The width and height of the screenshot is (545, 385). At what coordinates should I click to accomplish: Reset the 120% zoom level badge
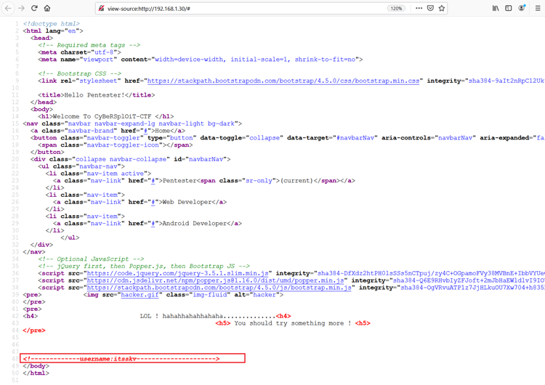click(396, 9)
